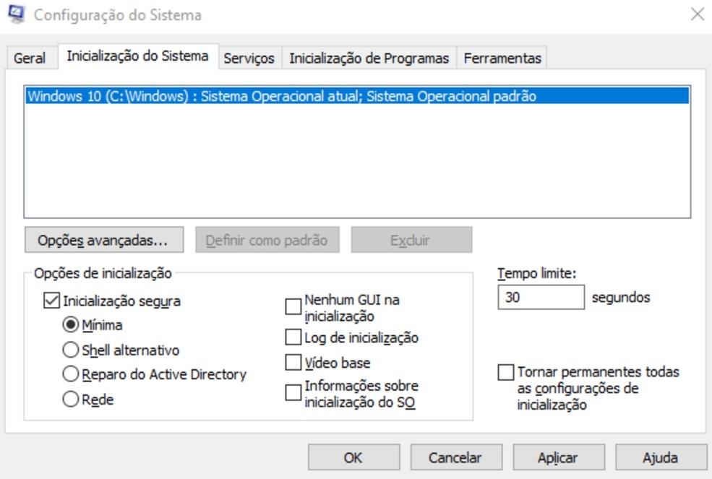Check Log de inicialização option
712x479 pixels.
[293, 337]
